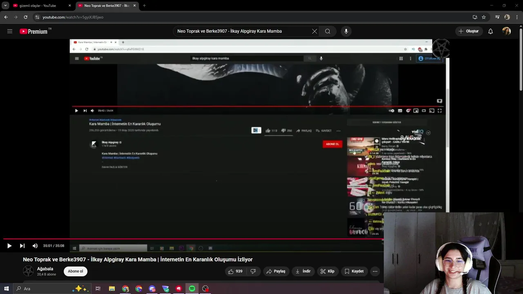Open Task View on the taskbar
Image resolution: width=523 pixels, height=294 pixels.
[x=98, y=289]
